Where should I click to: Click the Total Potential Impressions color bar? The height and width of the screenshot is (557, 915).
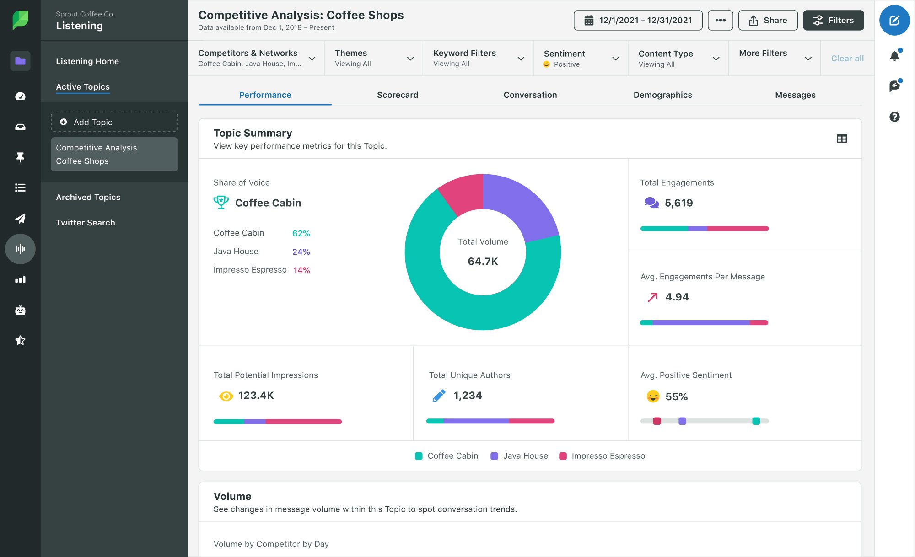[x=278, y=422]
